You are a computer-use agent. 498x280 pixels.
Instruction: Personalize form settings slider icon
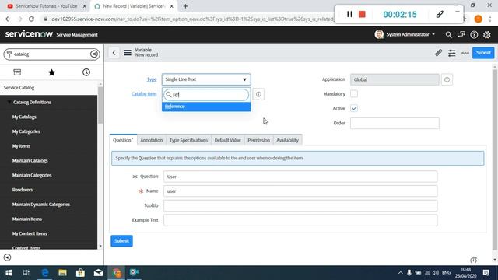pos(451,53)
